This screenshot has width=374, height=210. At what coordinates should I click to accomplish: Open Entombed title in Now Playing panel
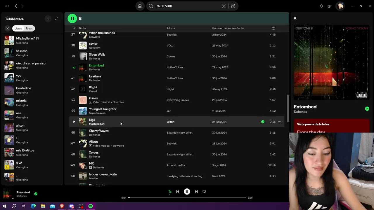pos(305,107)
